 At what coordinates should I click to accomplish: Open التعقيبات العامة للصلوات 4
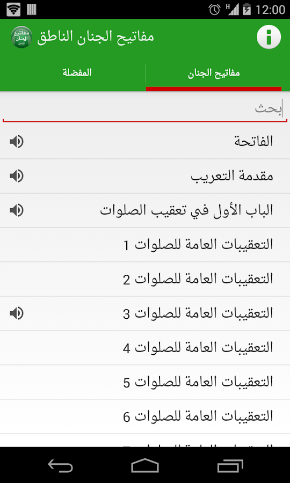[x=145, y=348]
